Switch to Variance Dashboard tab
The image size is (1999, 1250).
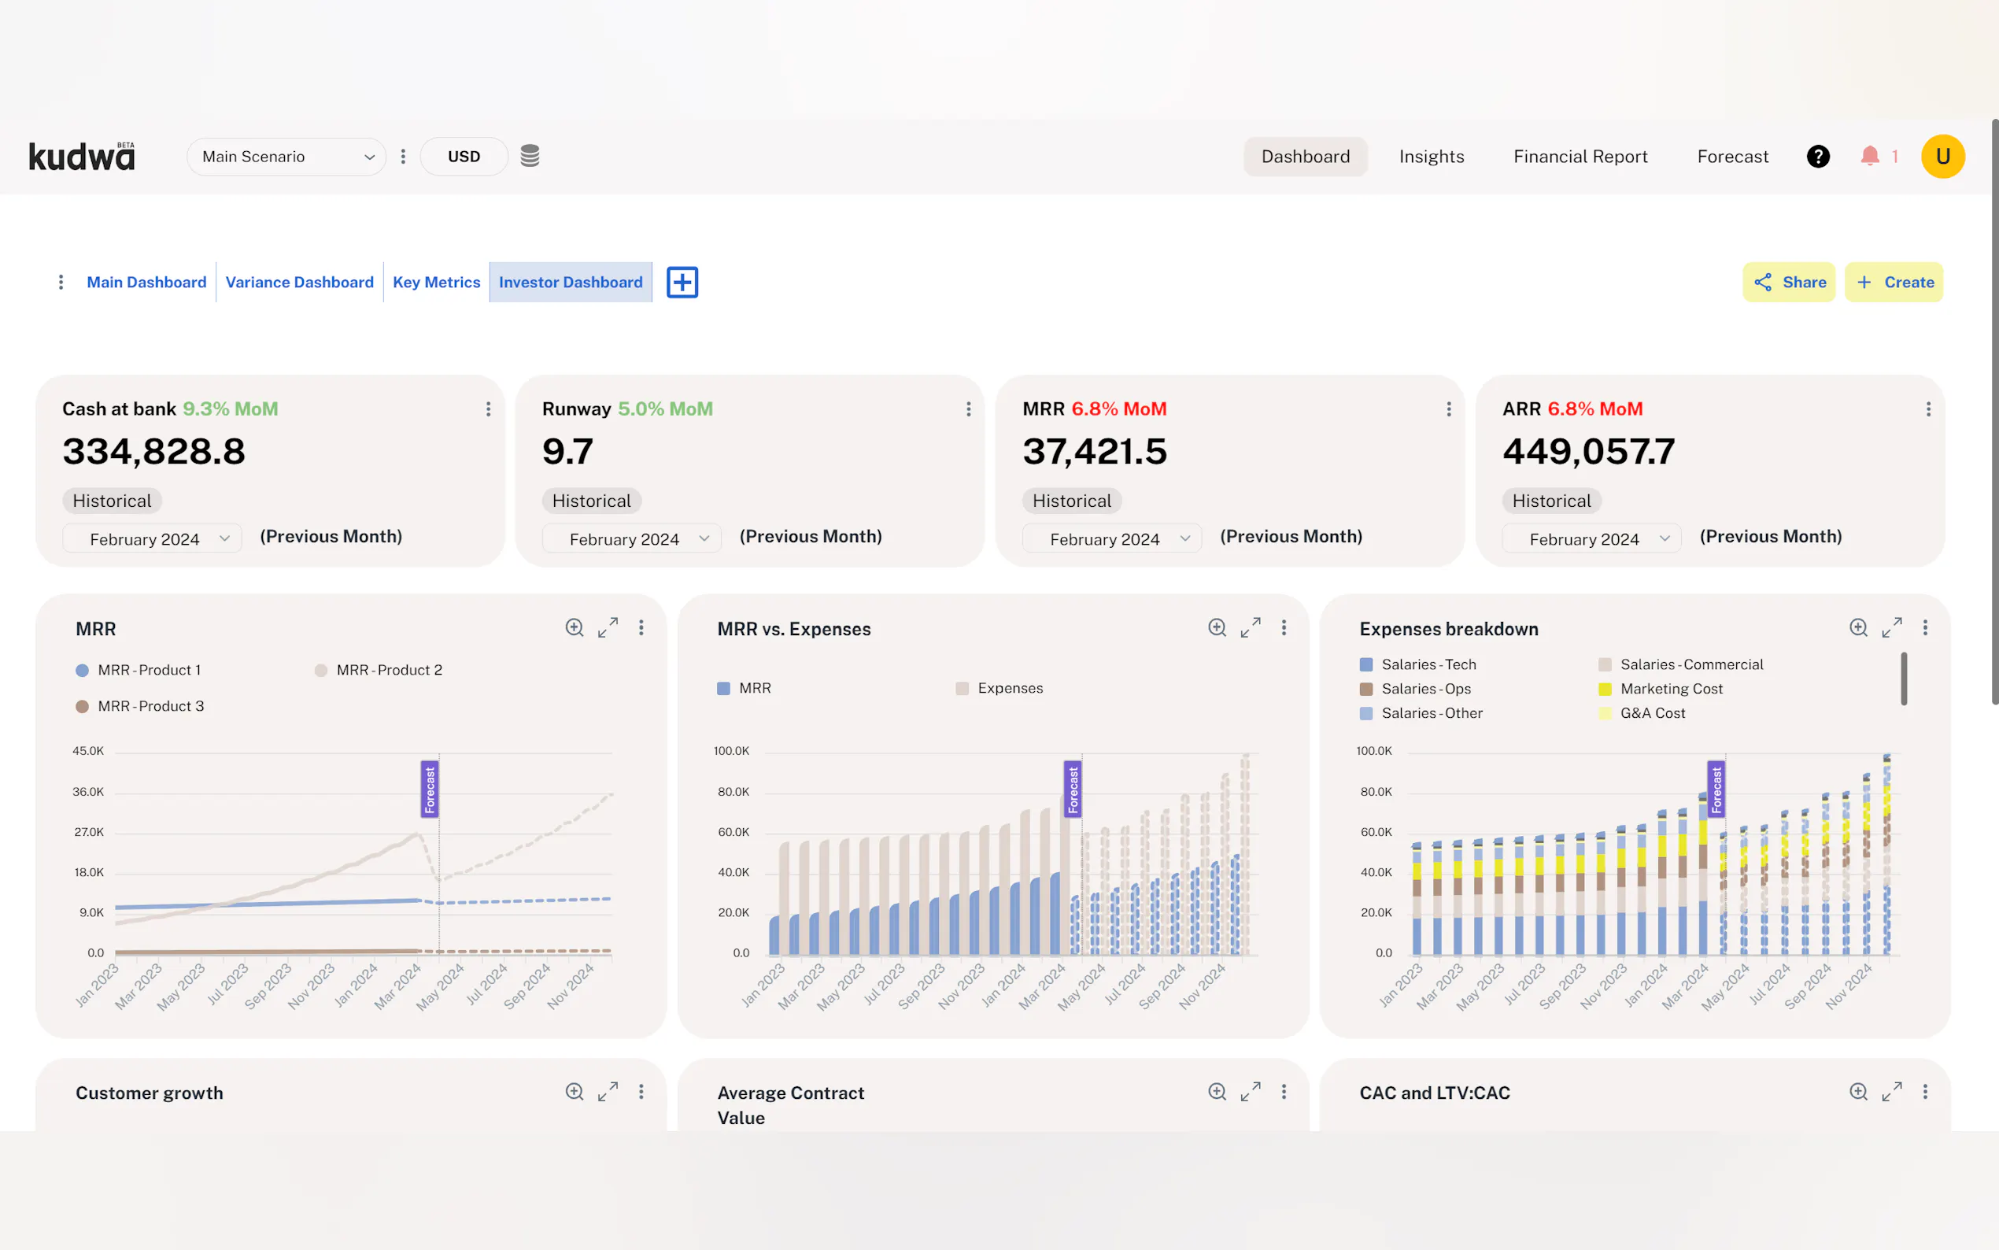(299, 282)
